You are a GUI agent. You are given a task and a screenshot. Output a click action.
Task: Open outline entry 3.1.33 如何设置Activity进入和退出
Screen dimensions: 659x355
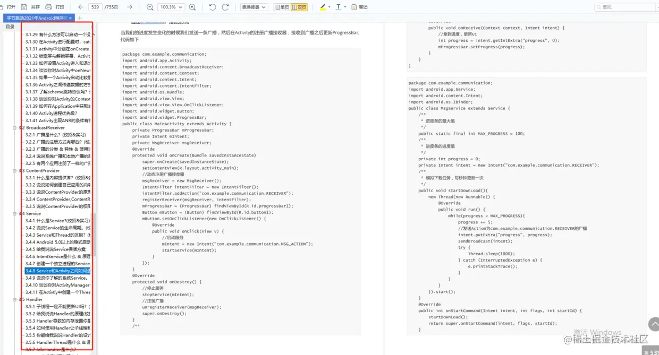click(57, 63)
